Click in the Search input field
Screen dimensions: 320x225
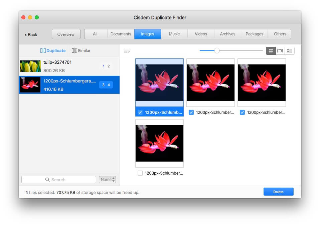(x=59, y=180)
